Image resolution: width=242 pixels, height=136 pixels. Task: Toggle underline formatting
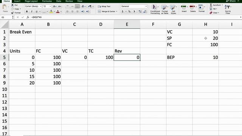(37, 11)
